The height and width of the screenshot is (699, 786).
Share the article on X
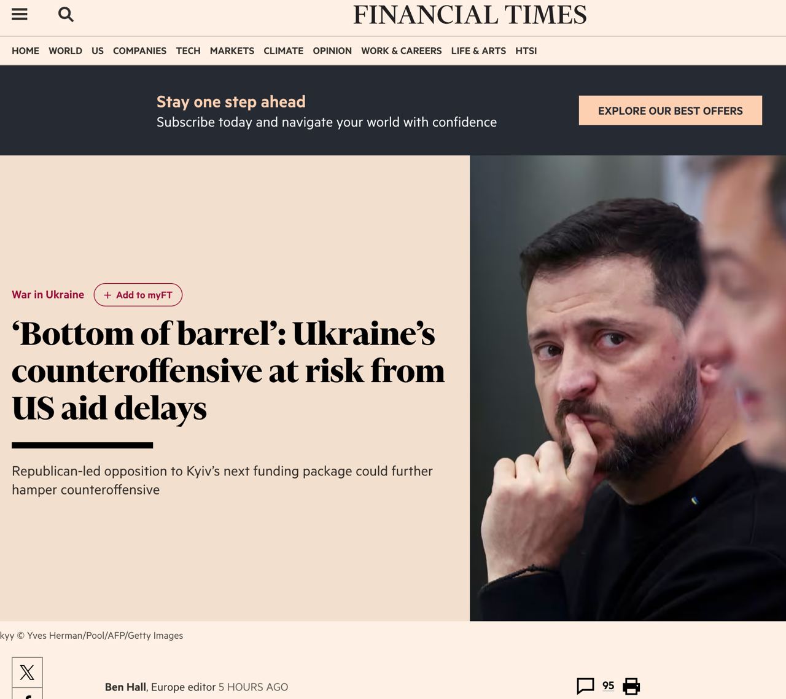[x=27, y=672]
